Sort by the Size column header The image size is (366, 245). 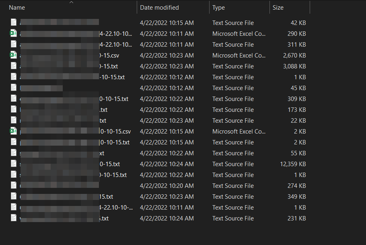click(x=278, y=8)
